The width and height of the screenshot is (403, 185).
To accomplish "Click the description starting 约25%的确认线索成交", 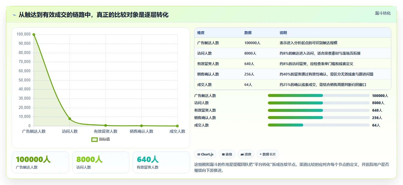I will 323,85.
